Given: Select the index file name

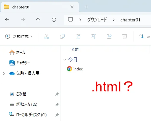Looking at the screenshot, I should click(78, 69).
